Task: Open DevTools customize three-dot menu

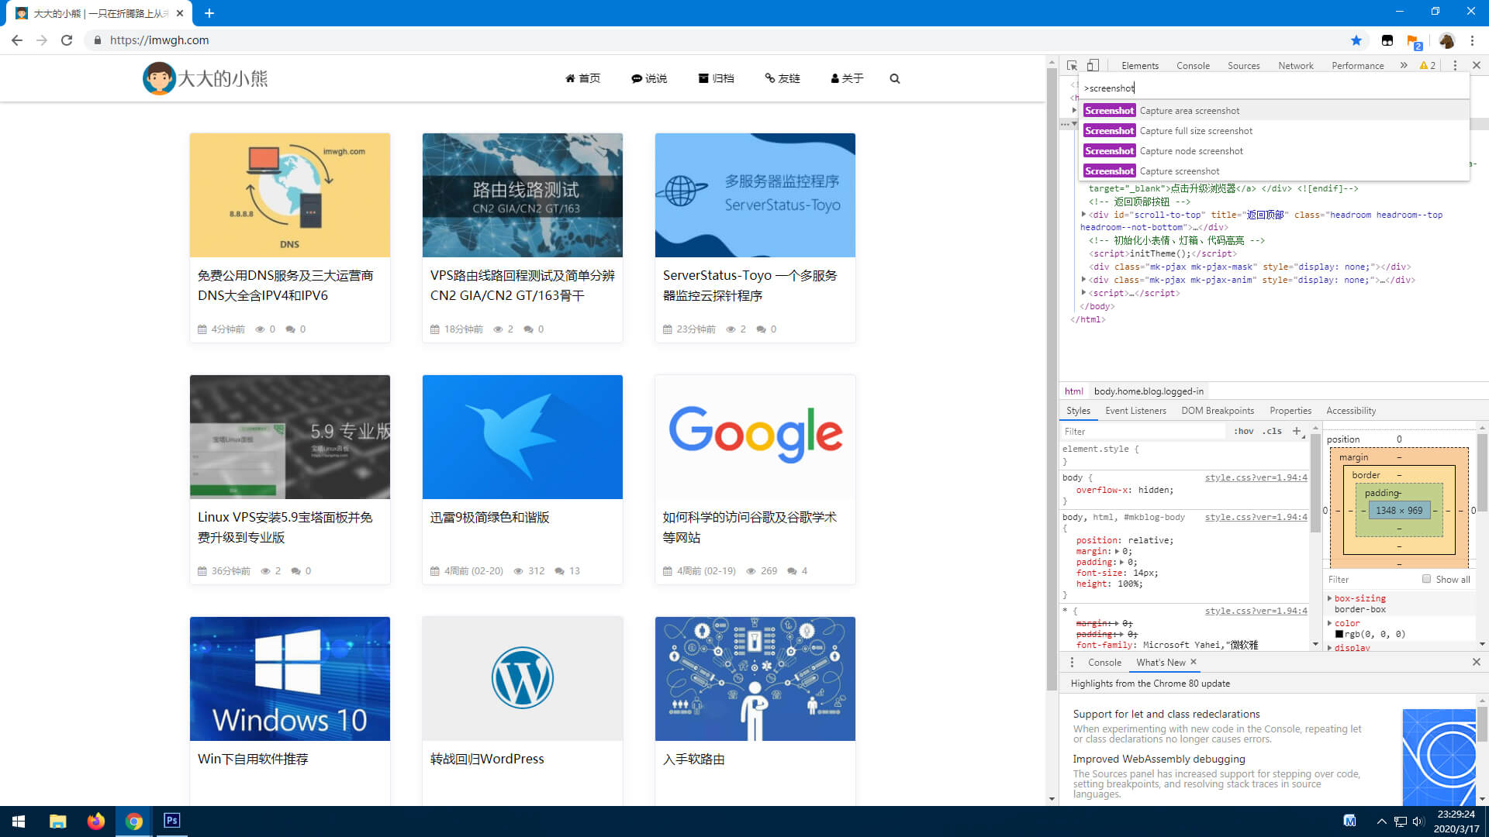Action: pos(1455,66)
